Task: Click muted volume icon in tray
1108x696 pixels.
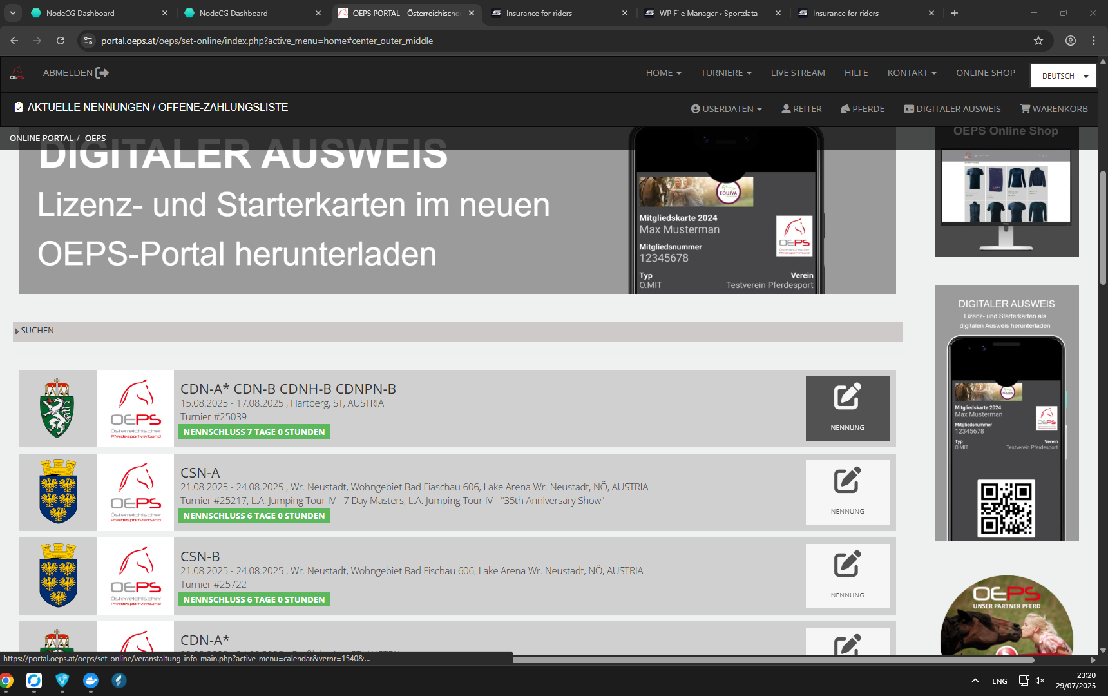Action: tap(1039, 681)
